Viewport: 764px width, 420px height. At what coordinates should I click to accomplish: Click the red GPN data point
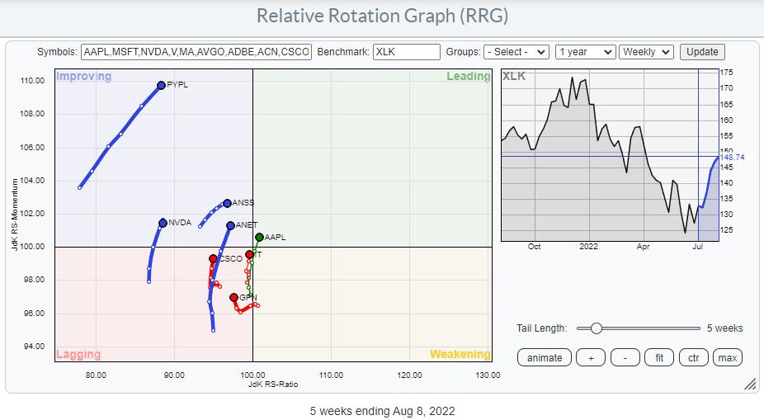point(234,297)
